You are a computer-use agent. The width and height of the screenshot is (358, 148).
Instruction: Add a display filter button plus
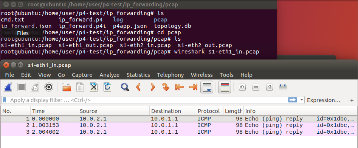click(x=352, y=100)
